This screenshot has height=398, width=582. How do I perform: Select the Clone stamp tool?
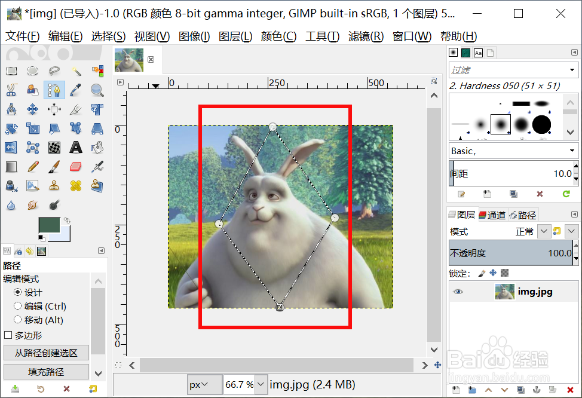tap(54, 185)
